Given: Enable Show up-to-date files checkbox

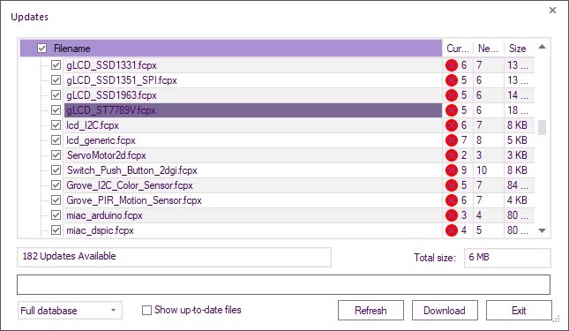Looking at the screenshot, I should pyautogui.click(x=146, y=311).
